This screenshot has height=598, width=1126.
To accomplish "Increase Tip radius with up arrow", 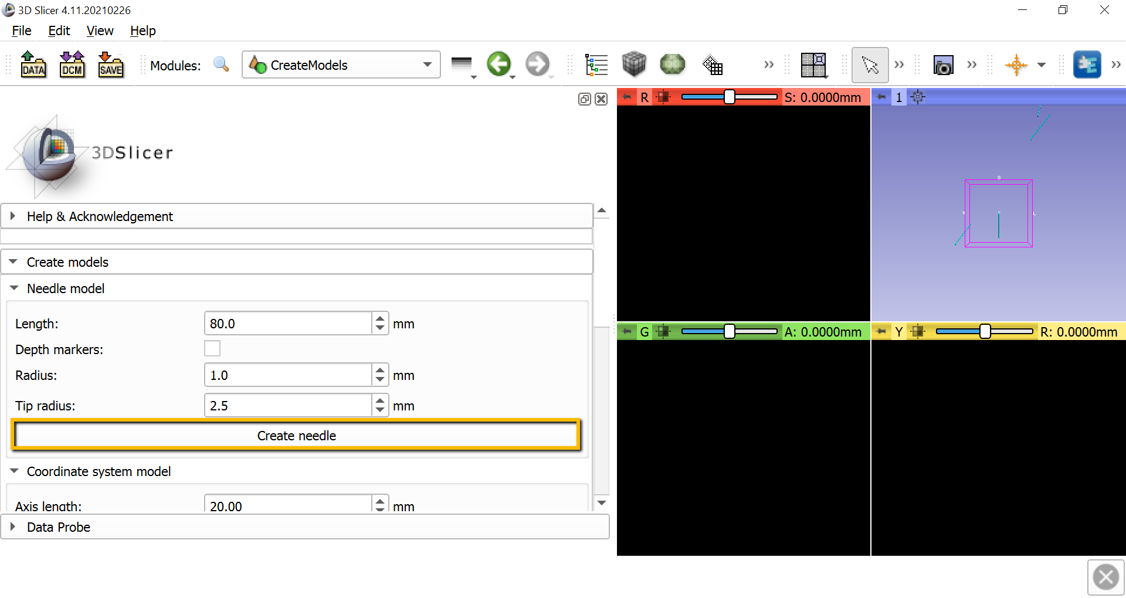I will pos(380,400).
